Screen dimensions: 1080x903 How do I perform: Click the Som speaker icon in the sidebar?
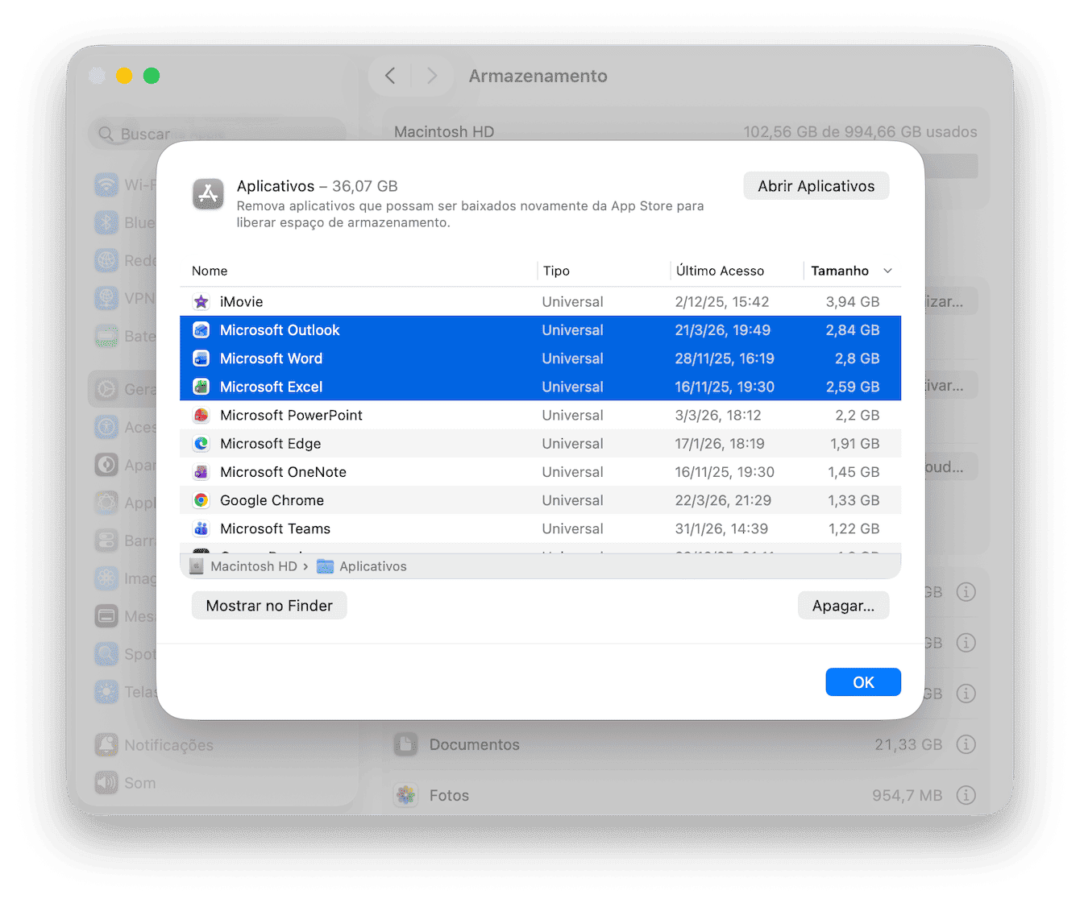(x=106, y=783)
